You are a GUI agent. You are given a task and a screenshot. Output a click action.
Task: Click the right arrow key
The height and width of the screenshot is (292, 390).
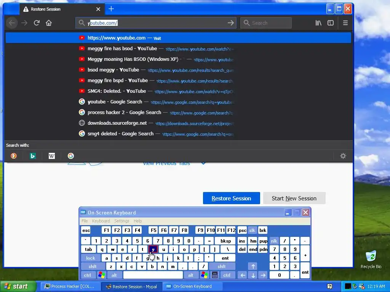[x=263, y=275]
